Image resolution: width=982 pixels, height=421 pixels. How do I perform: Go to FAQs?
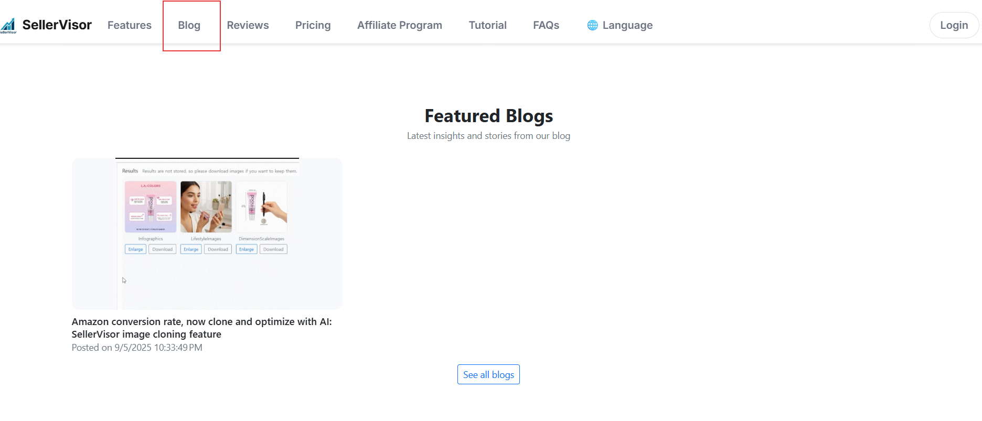coord(546,25)
